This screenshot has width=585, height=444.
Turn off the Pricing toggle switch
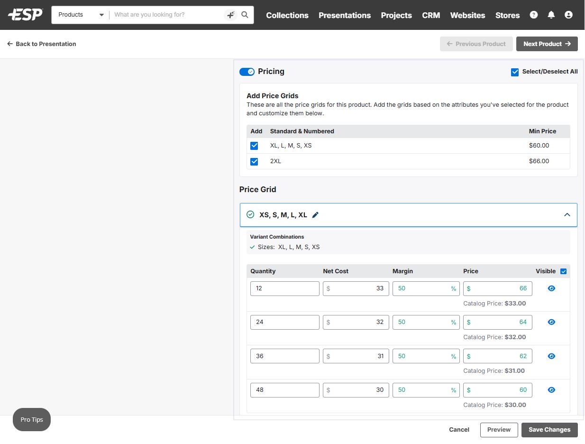click(x=247, y=72)
